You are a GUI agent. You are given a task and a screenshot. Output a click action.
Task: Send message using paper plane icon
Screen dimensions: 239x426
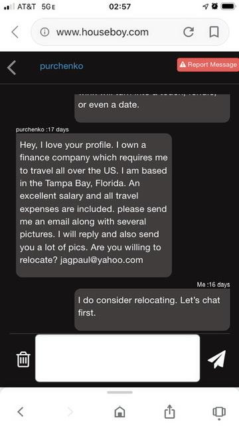(x=216, y=359)
